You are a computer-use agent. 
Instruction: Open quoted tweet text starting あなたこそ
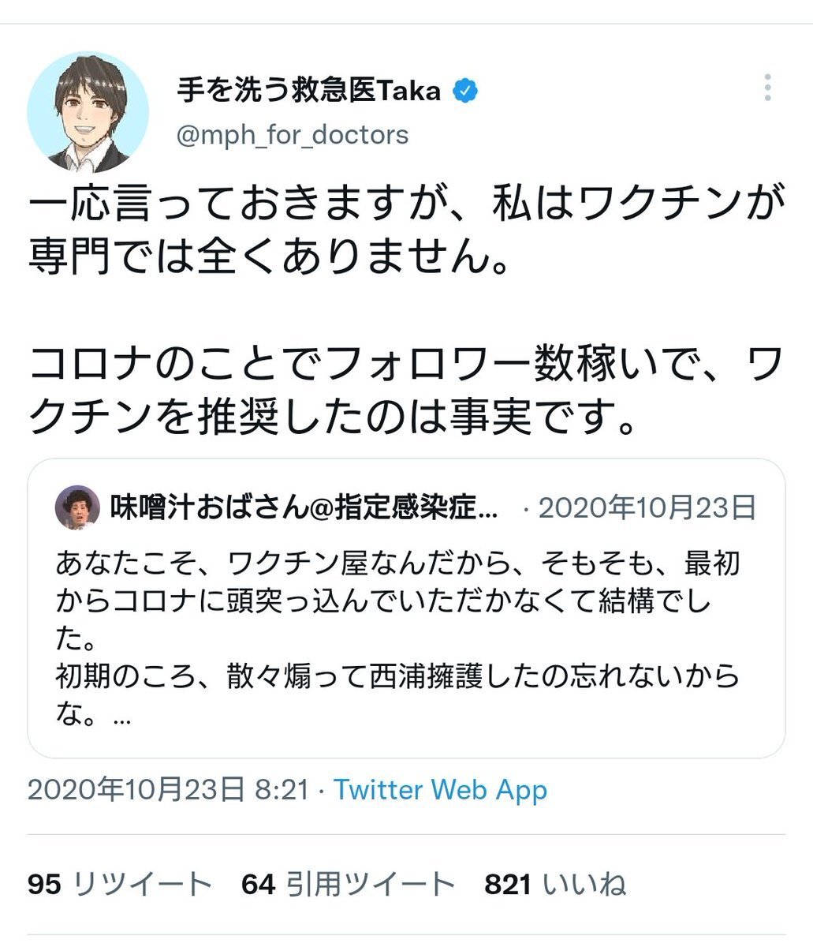point(398,564)
